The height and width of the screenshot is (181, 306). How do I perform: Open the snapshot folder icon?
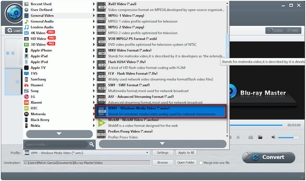(x=260, y=137)
